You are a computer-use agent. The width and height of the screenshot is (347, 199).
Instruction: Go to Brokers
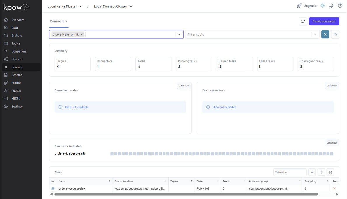click(x=17, y=35)
